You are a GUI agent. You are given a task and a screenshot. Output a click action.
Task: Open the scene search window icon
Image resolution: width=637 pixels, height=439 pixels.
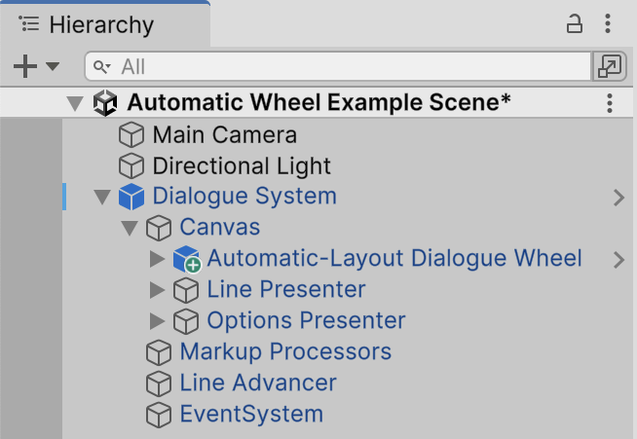point(610,66)
